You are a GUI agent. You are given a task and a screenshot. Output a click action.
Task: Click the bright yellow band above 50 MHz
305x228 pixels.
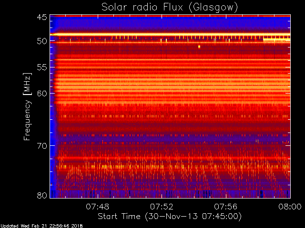170,35
